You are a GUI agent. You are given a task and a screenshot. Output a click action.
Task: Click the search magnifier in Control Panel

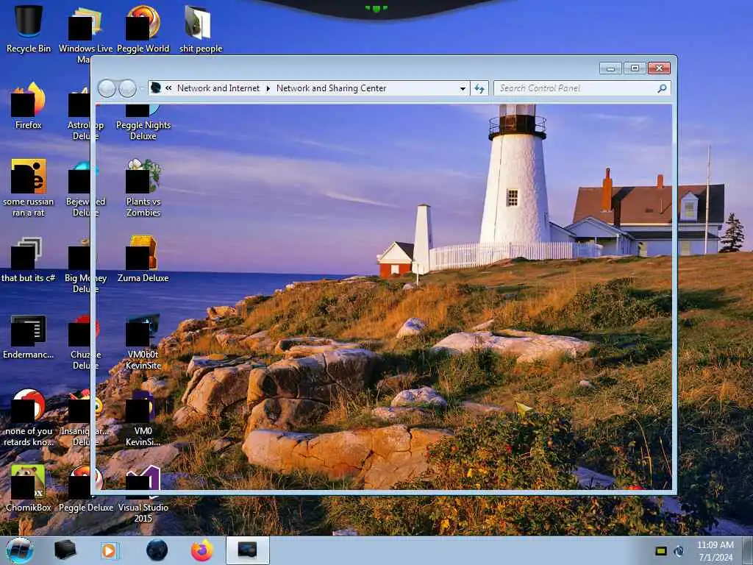(x=662, y=88)
